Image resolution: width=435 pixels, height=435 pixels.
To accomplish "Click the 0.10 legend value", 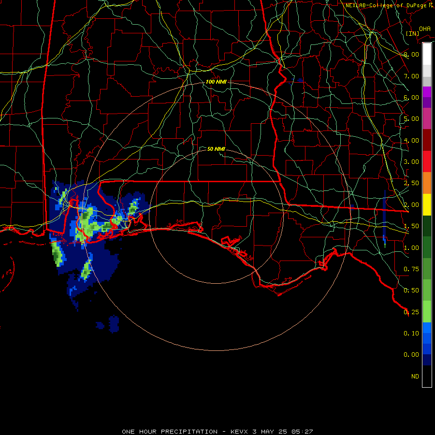I will 411,333.
